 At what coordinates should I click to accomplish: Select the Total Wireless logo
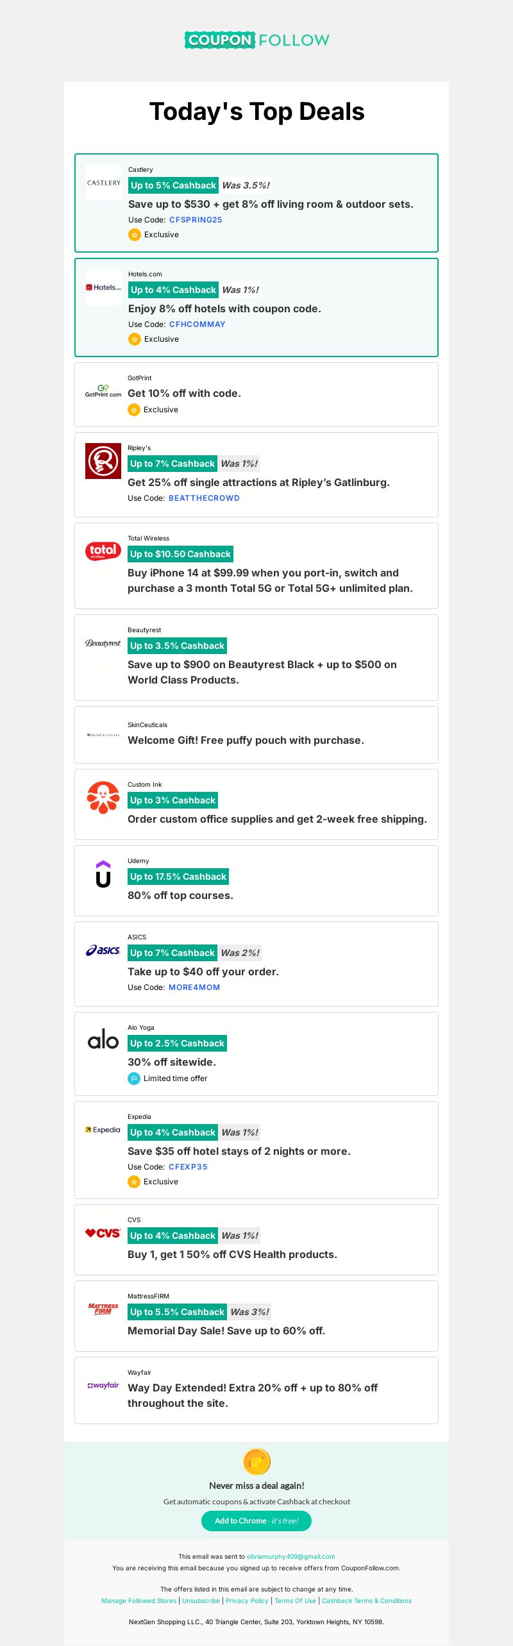pyautogui.click(x=103, y=551)
